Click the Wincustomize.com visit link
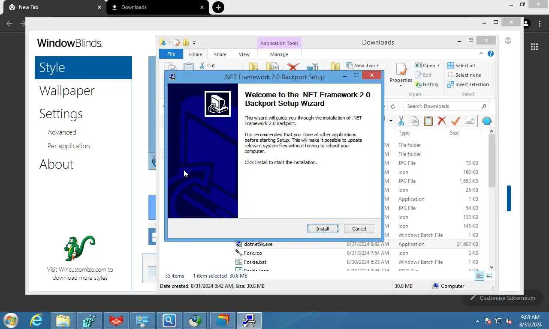Image resolution: width=549 pixels, height=329 pixels. pyautogui.click(x=80, y=274)
